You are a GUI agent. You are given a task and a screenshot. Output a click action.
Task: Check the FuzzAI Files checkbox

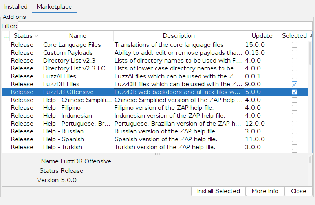tap(295, 76)
